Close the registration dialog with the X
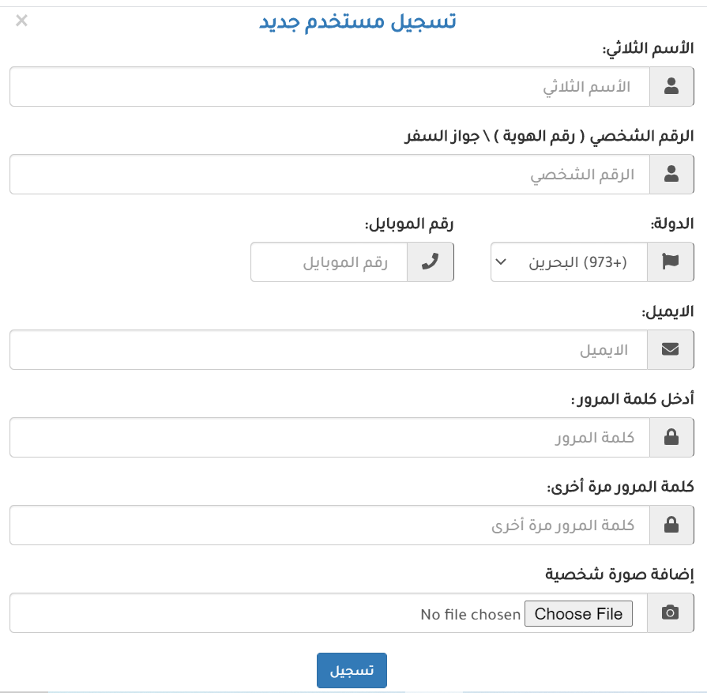The image size is (707, 693). [x=22, y=21]
